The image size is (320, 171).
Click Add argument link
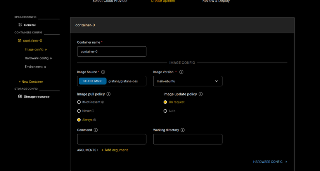(115, 150)
